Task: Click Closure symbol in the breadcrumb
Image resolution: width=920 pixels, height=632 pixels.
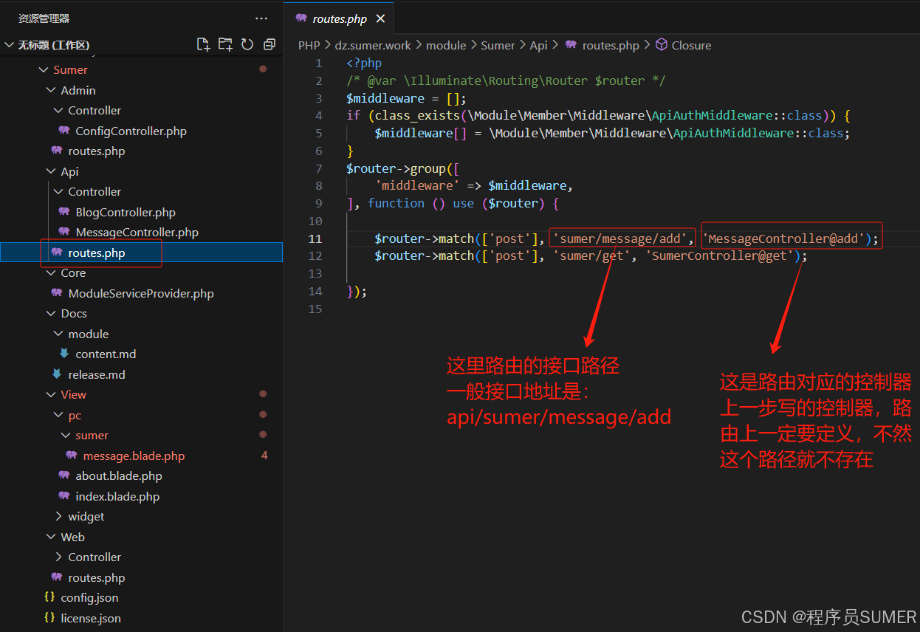Action: tap(691, 45)
